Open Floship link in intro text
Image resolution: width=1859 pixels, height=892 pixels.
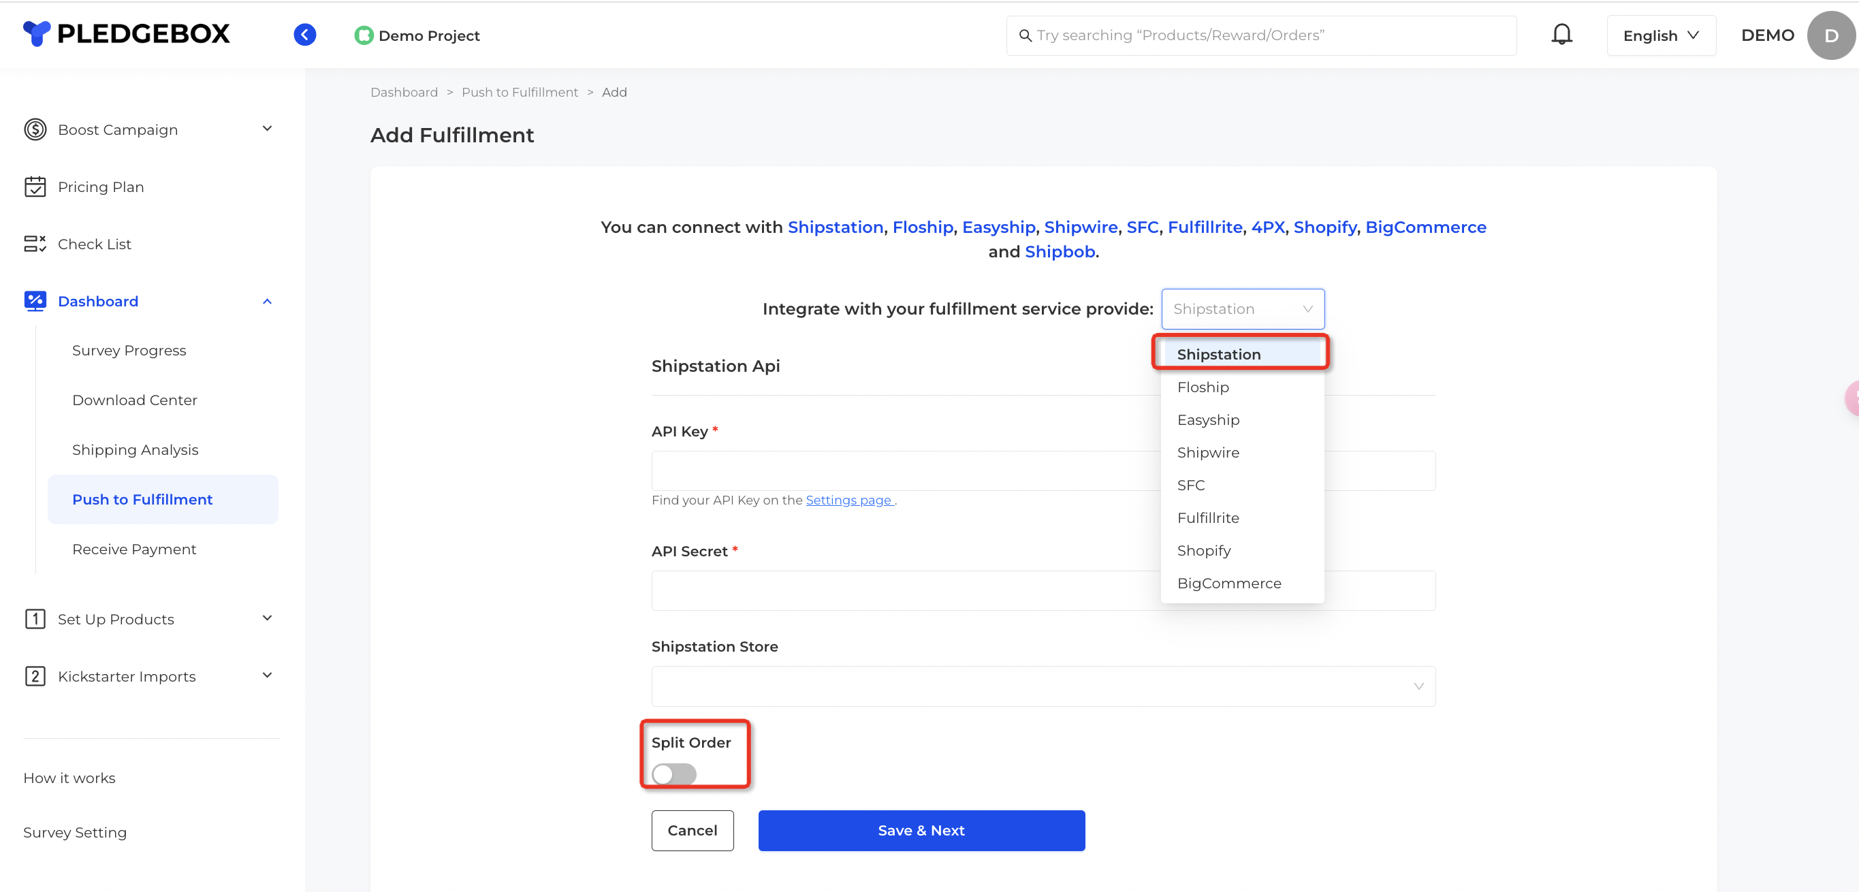pyautogui.click(x=922, y=227)
